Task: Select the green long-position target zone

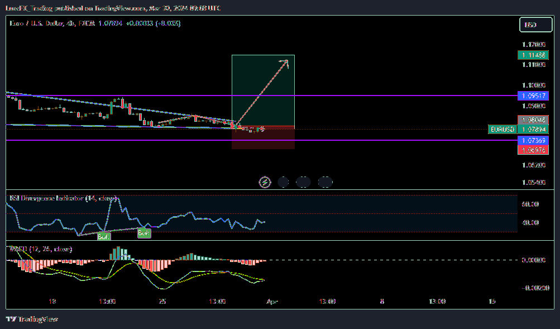Action: point(263,90)
